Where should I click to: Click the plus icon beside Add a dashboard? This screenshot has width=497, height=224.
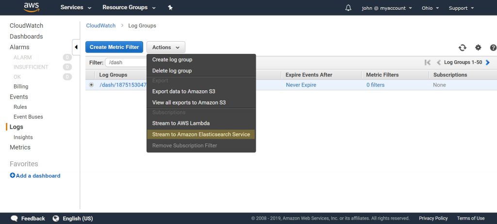pyautogui.click(x=12, y=175)
